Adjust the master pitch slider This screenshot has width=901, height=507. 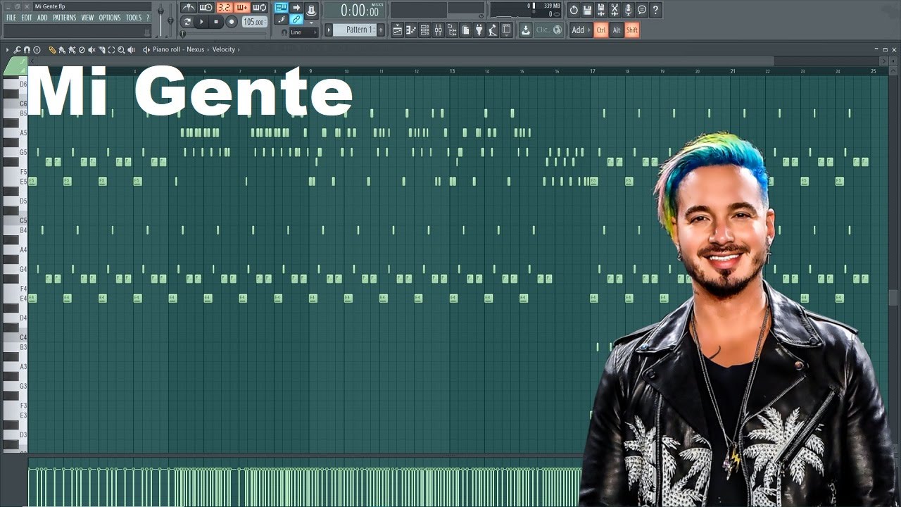point(170,21)
